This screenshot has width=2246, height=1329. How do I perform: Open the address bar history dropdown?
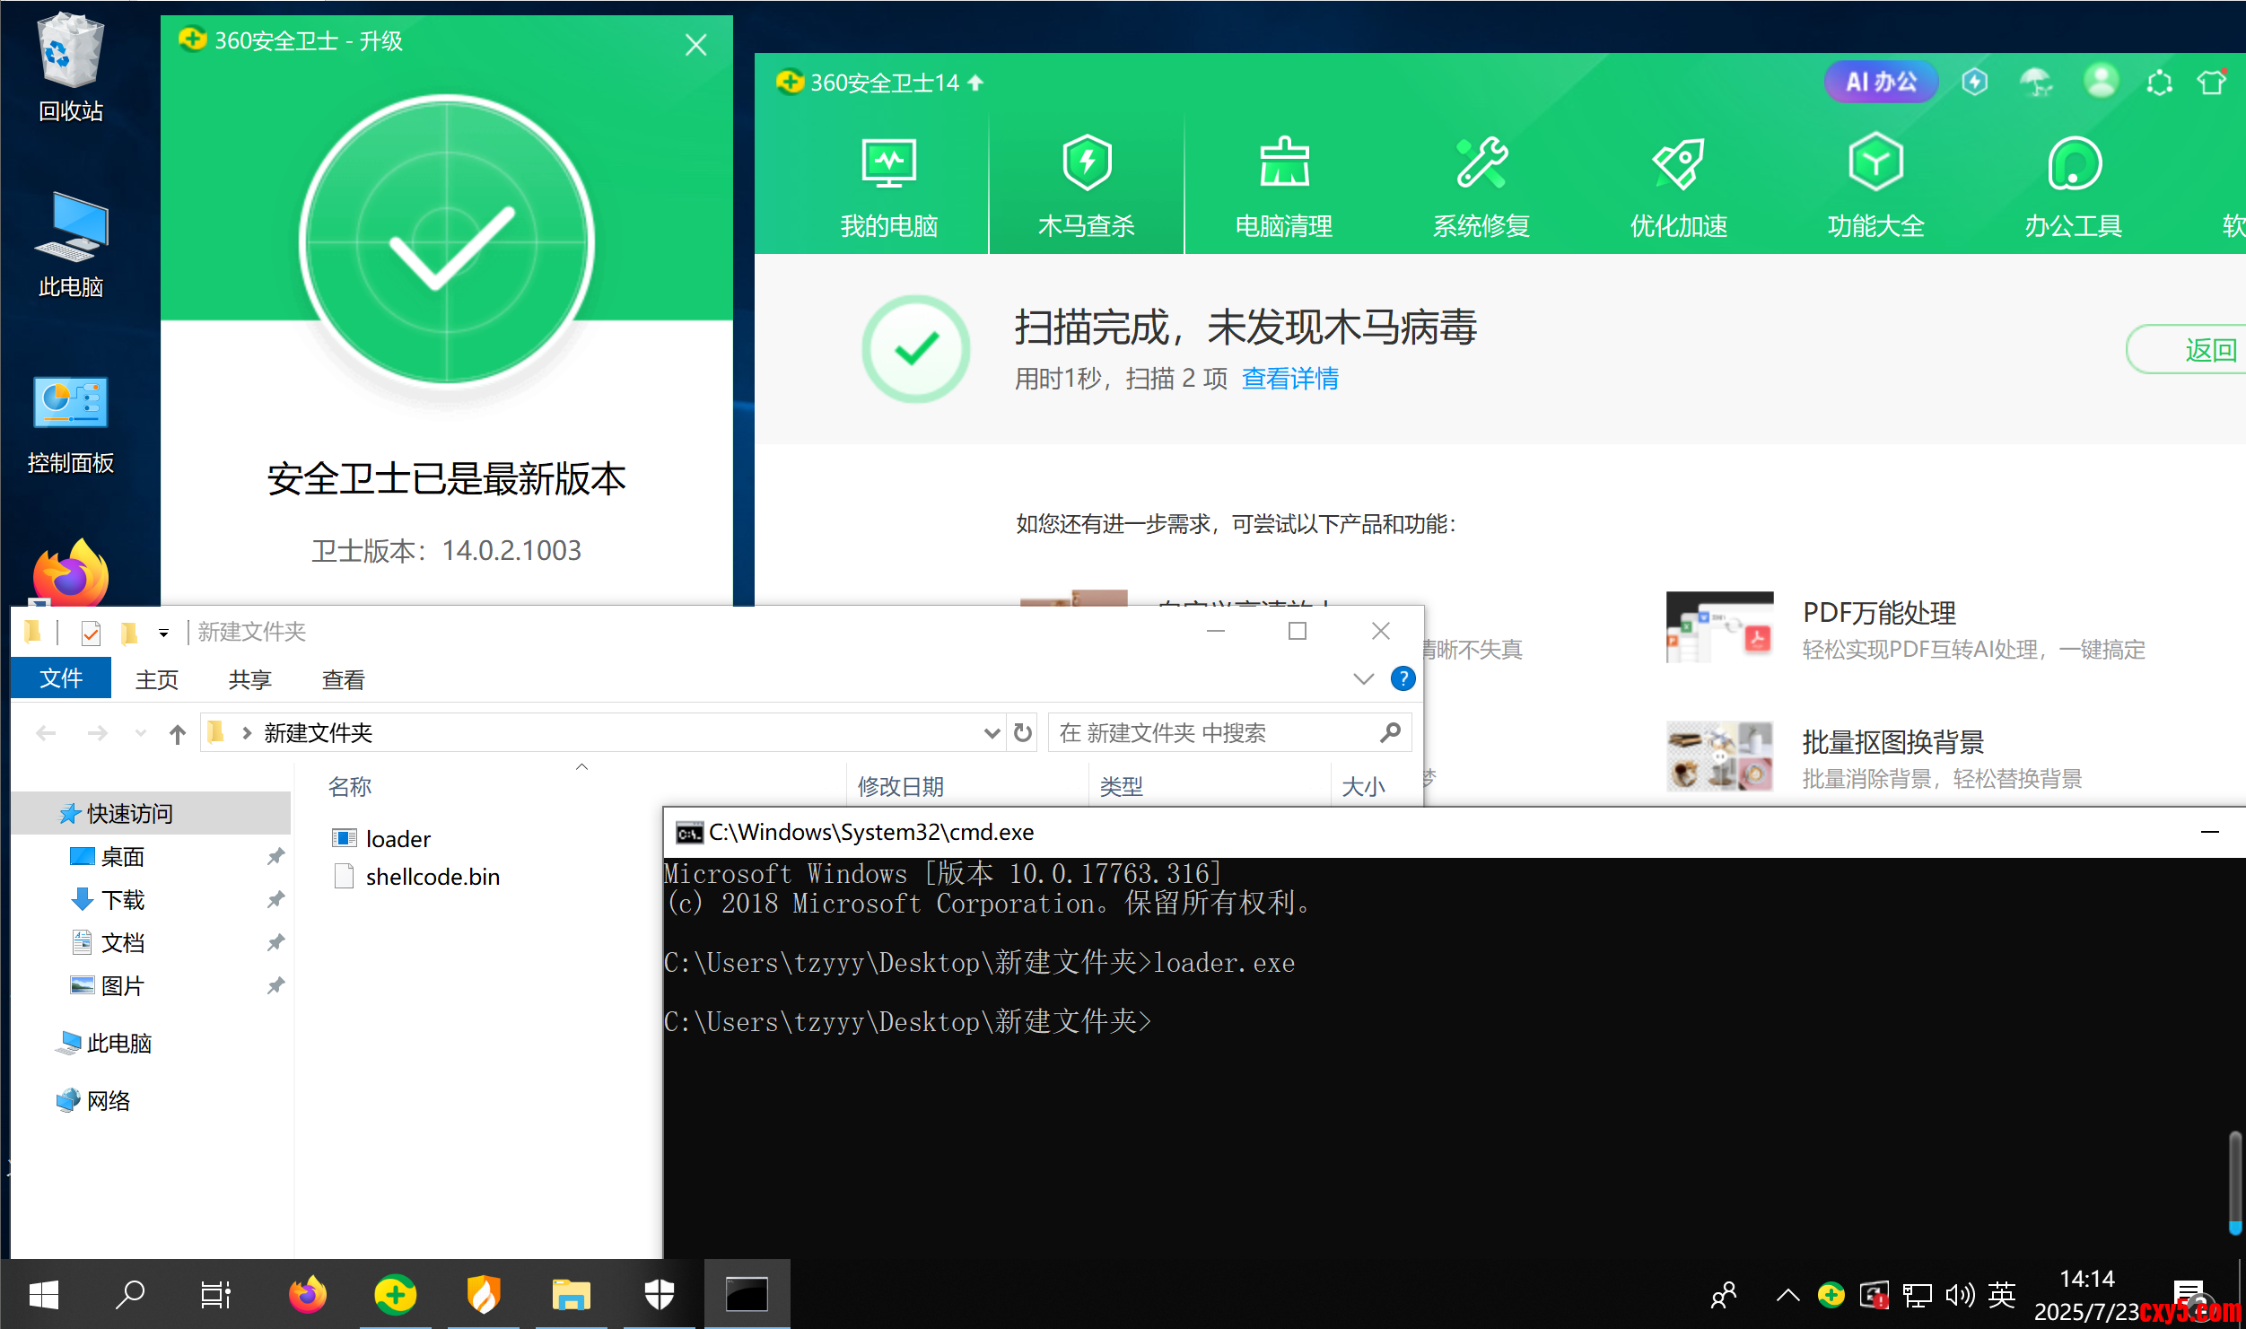click(991, 733)
